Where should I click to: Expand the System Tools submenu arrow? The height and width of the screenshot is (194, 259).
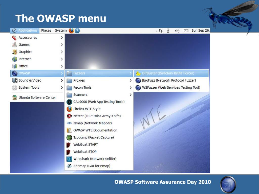point(62,87)
